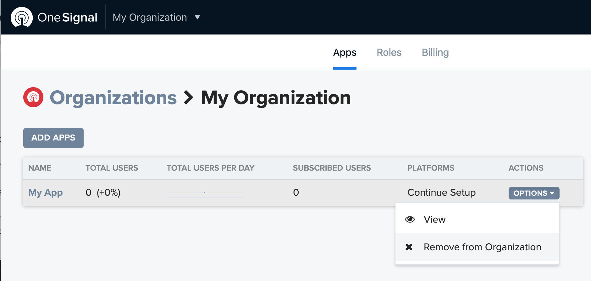This screenshot has width=591, height=281.
Task: Open the My App link
Action: pos(46,192)
